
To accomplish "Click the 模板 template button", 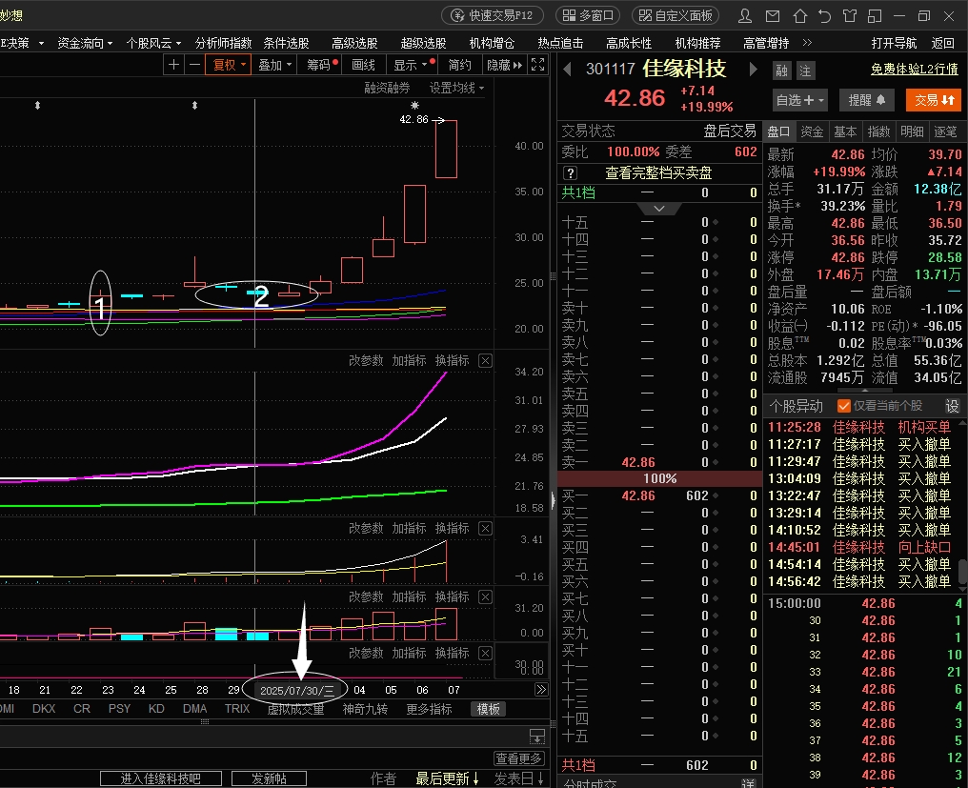I will tap(488, 709).
